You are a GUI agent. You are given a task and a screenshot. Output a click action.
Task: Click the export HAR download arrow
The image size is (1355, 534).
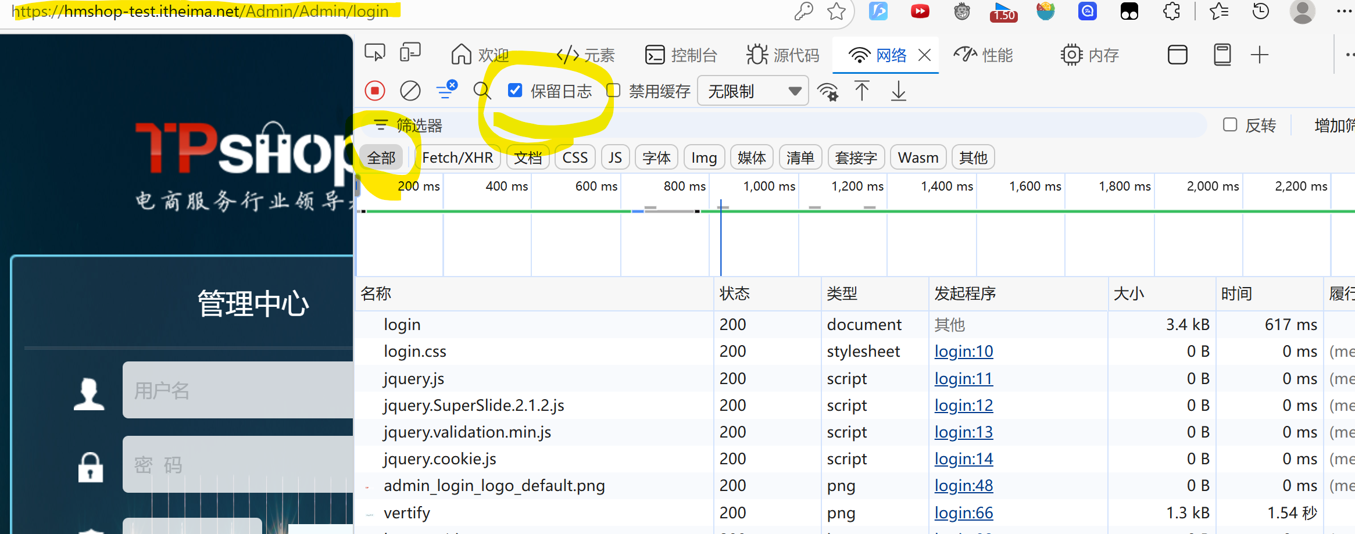point(899,91)
